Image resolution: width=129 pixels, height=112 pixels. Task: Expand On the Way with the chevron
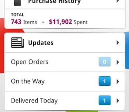(x=118, y=81)
